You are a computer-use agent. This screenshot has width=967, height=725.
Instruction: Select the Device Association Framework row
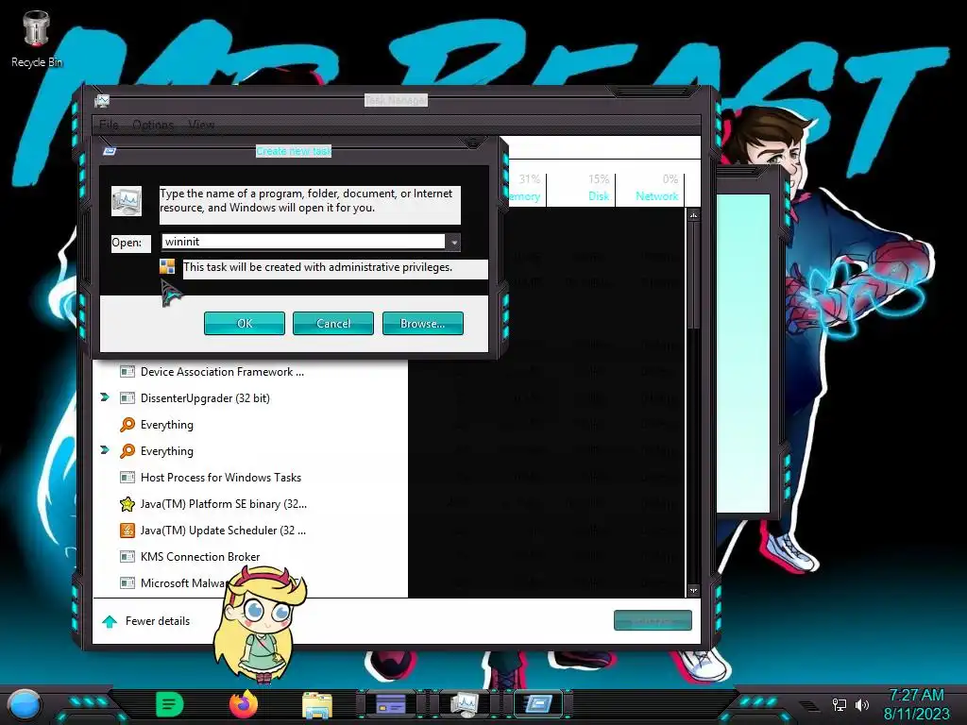click(x=250, y=372)
